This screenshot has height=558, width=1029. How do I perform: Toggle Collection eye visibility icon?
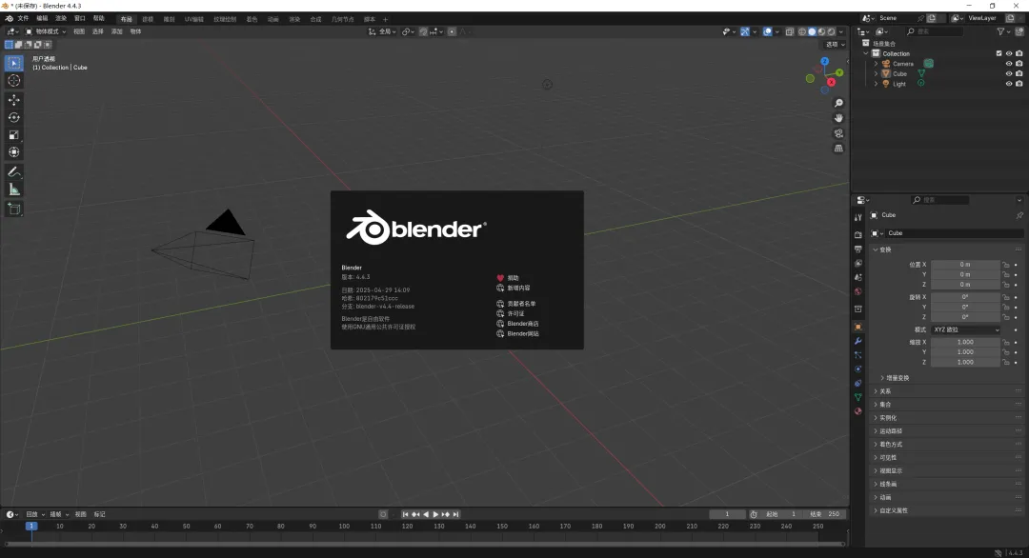[x=1009, y=53]
